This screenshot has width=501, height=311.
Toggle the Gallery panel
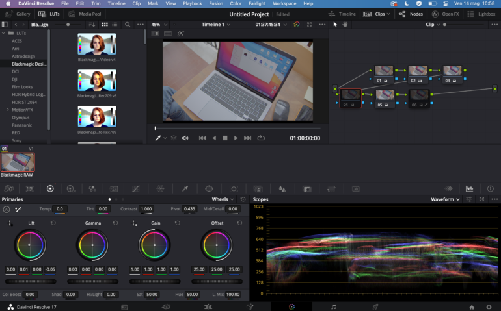pos(18,14)
